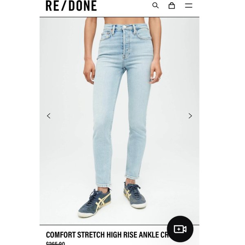
Task: Open the search magnifier icon
Action: tap(156, 5)
